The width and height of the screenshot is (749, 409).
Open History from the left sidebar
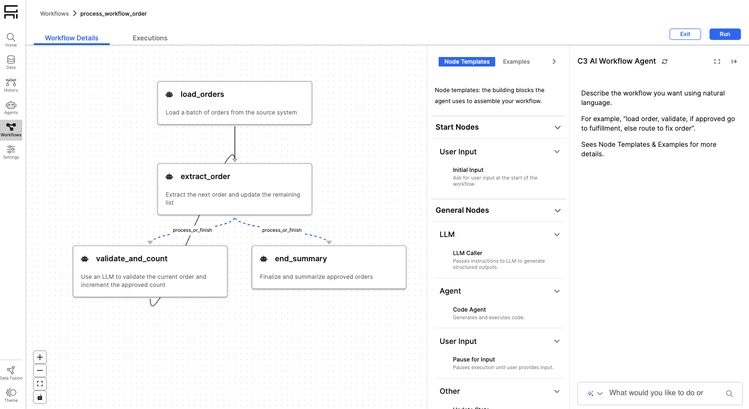11,85
